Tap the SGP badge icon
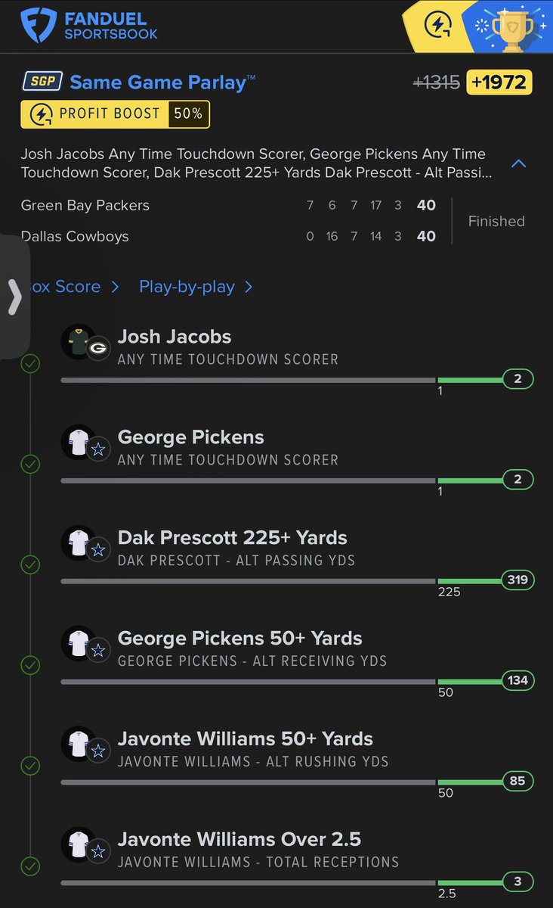 tap(42, 82)
